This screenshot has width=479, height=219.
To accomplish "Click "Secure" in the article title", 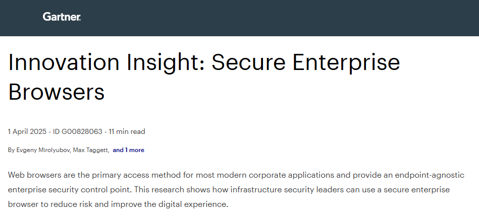I will (249, 62).
